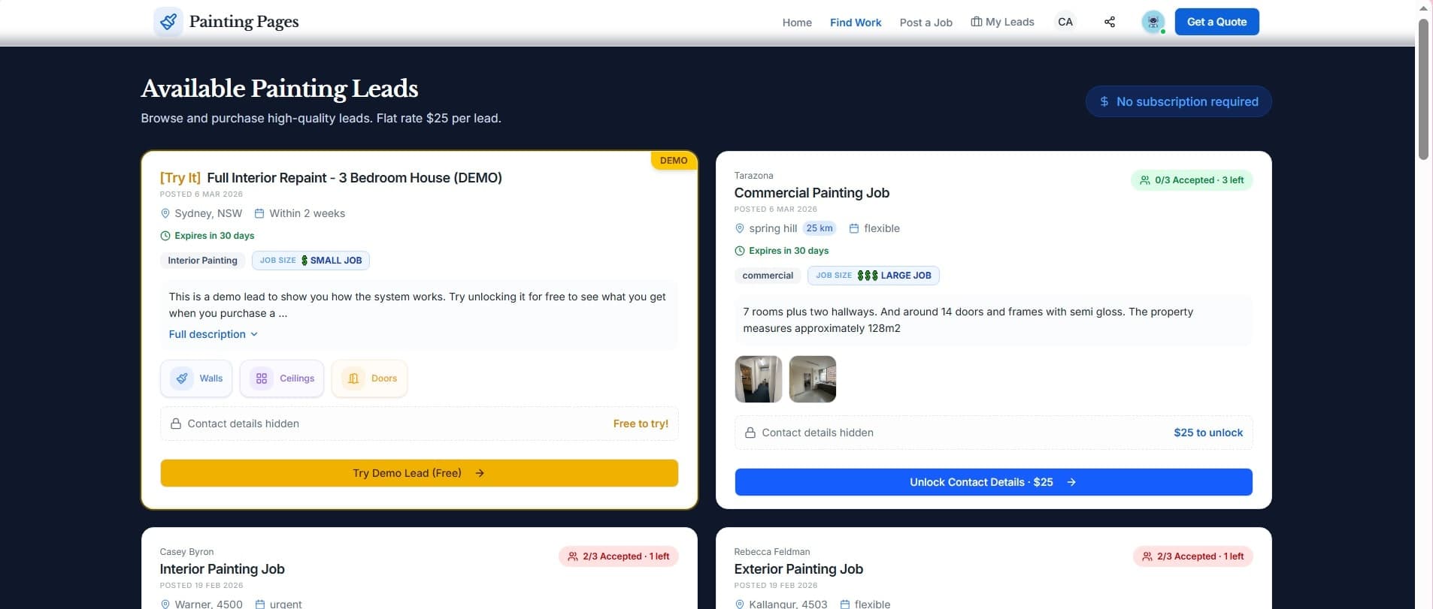Screen dimensions: 1433x609
Task: Expand the Full description chevron
Action: (x=254, y=334)
